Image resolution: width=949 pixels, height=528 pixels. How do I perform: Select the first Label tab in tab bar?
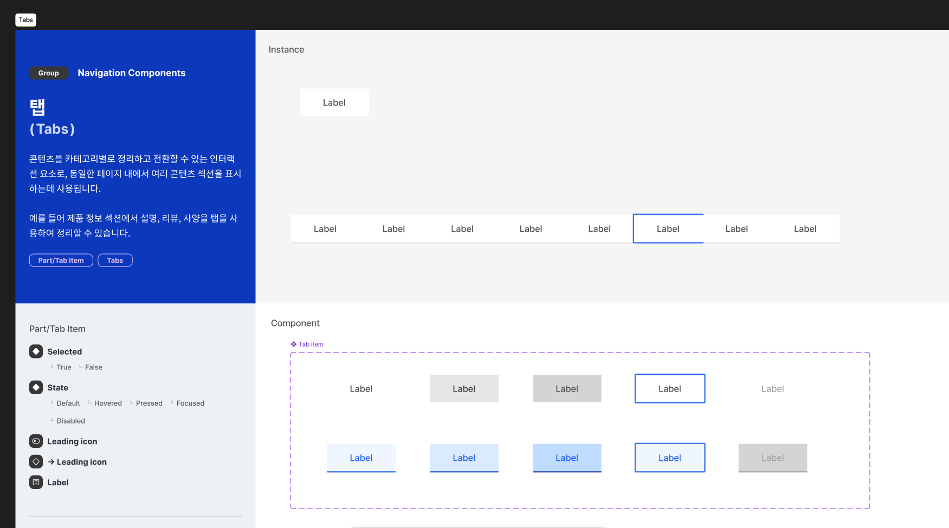click(325, 229)
